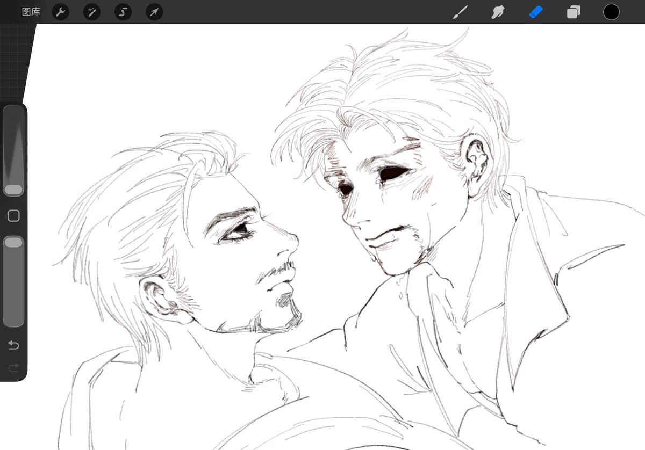Adjust the brush opacity slider
645x450 pixels.
[13, 281]
